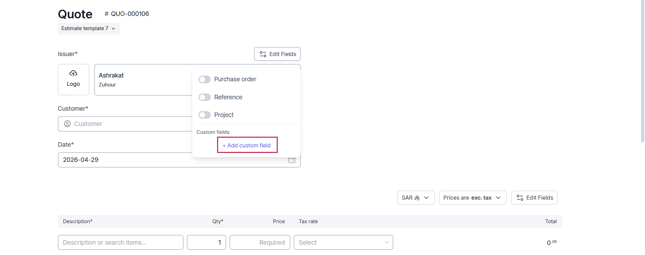The width and height of the screenshot is (645, 255).
Task: Click the hash icon beside quote number
Action: click(106, 14)
